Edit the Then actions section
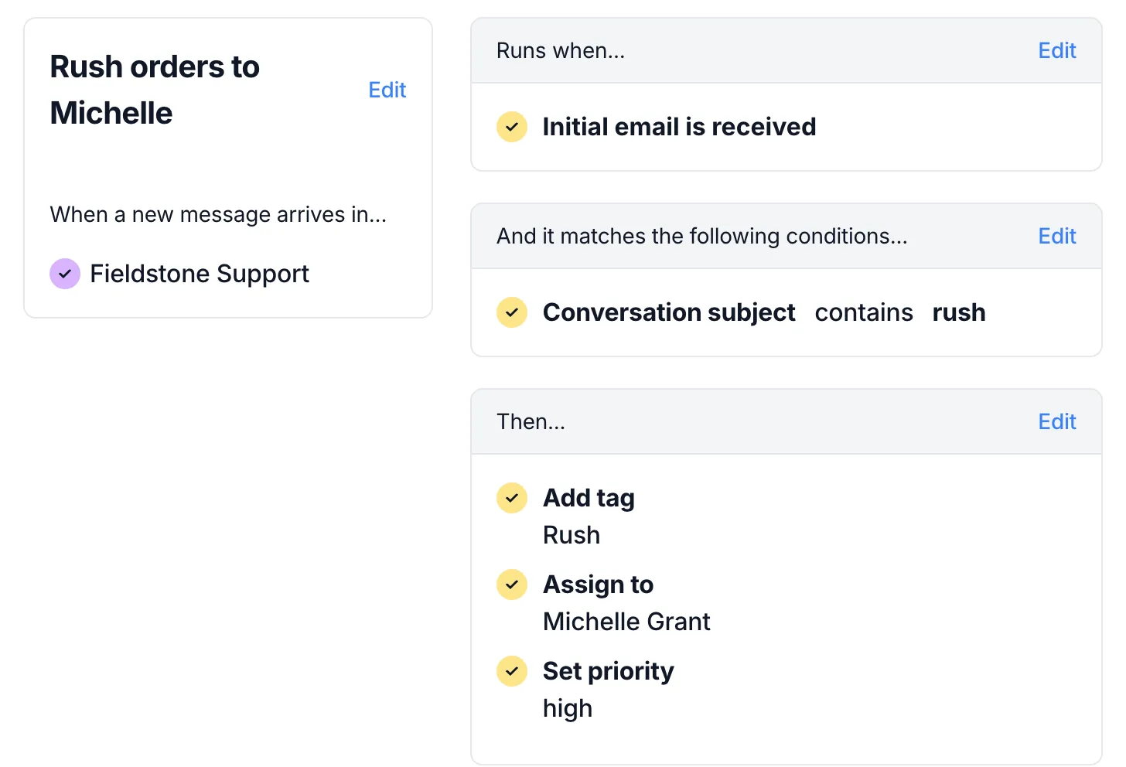This screenshot has width=1126, height=767. 1057,421
